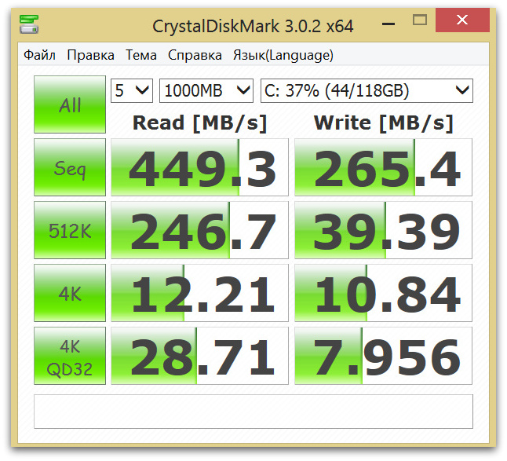Select the 512K read result 246.7
The image size is (507, 461).
(x=199, y=230)
